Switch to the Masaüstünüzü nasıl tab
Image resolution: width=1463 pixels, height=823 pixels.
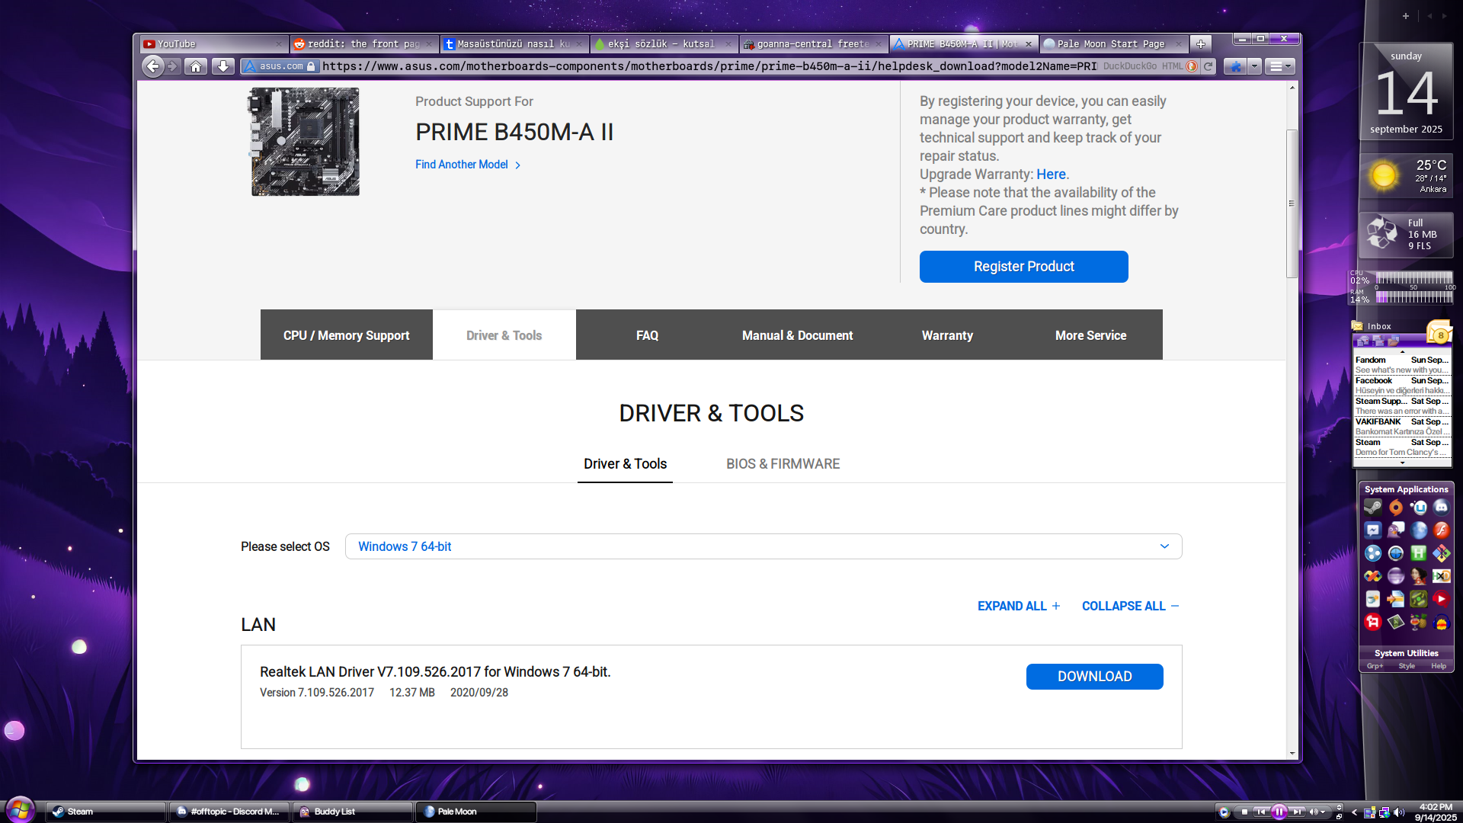(x=514, y=44)
